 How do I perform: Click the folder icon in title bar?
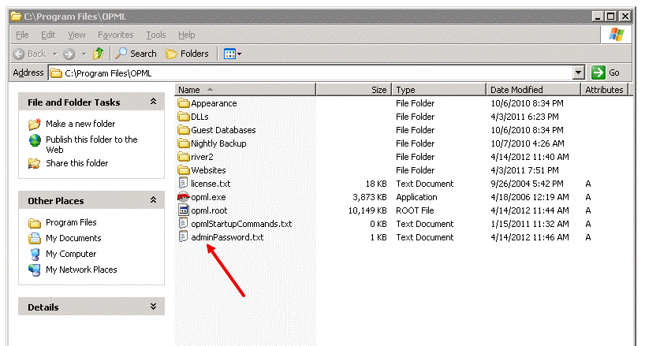[x=16, y=17]
